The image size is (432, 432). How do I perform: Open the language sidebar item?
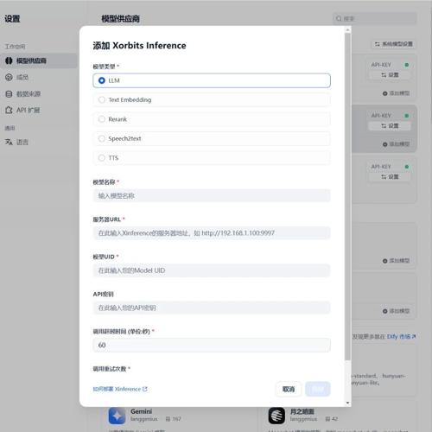point(39,142)
